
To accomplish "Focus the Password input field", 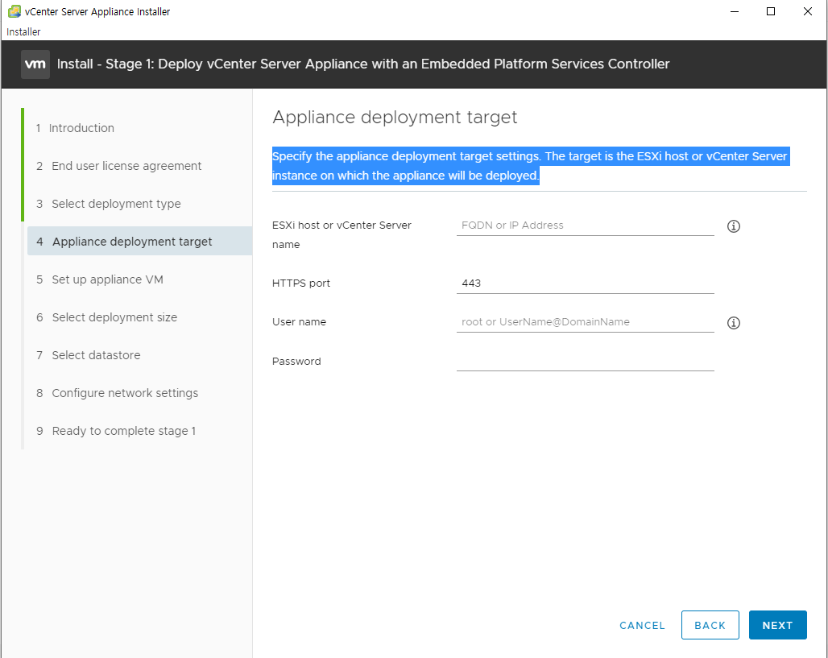I will click(585, 361).
